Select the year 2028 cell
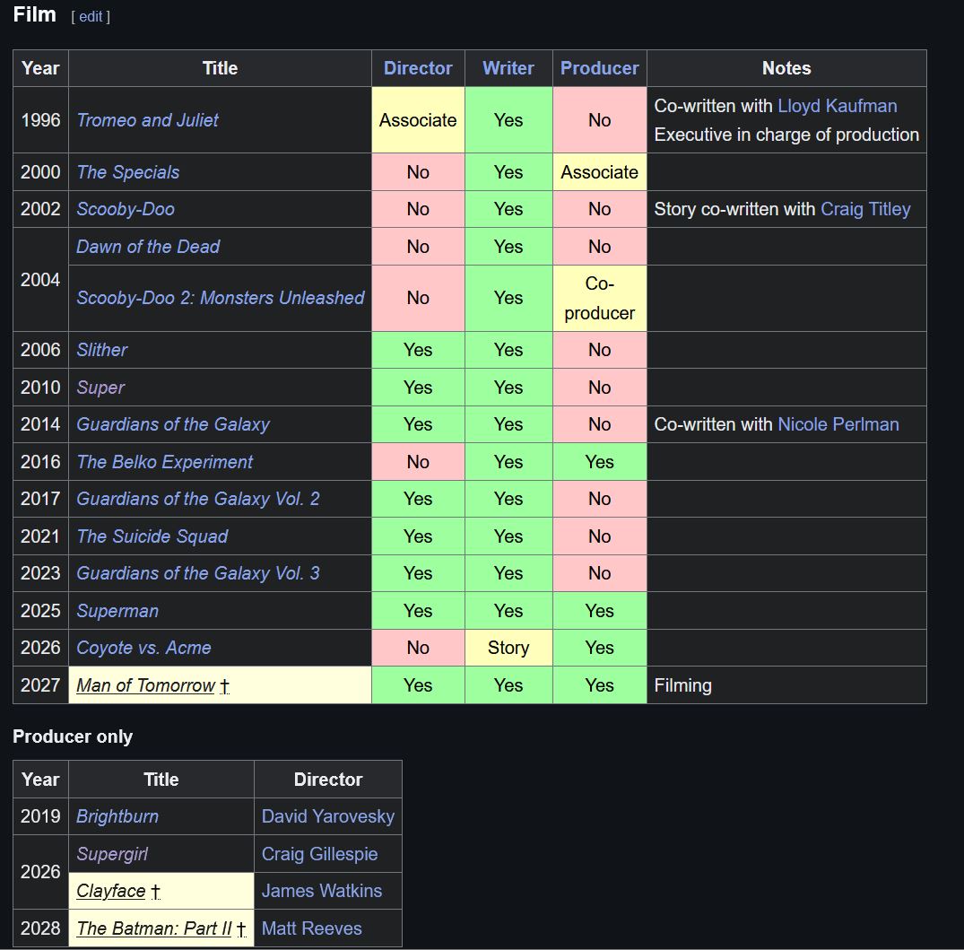Viewport: 964px width, 950px height. tap(40, 928)
